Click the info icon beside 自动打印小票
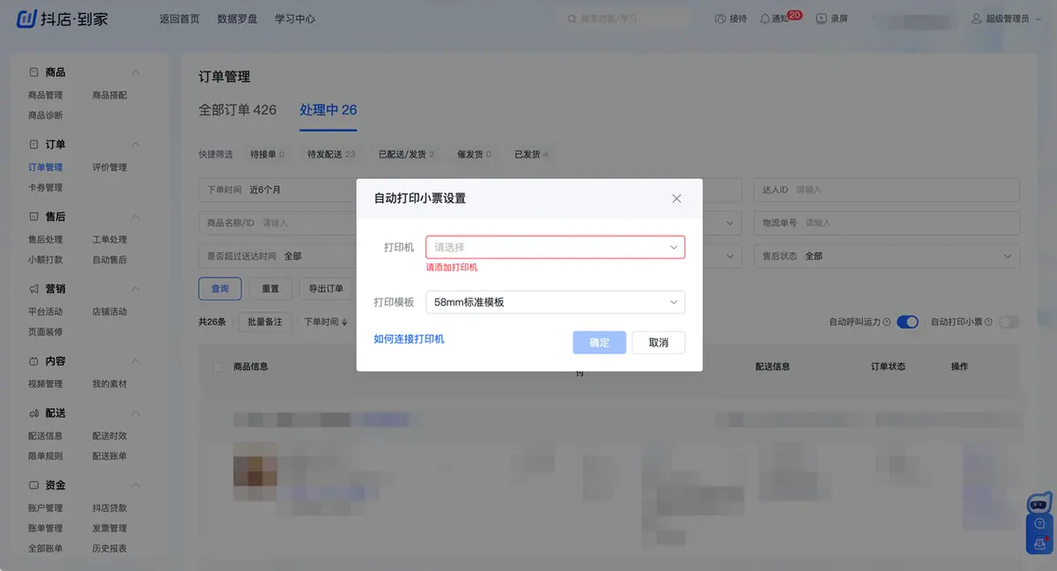This screenshot has height=571, width=1057. coord(989,323)
